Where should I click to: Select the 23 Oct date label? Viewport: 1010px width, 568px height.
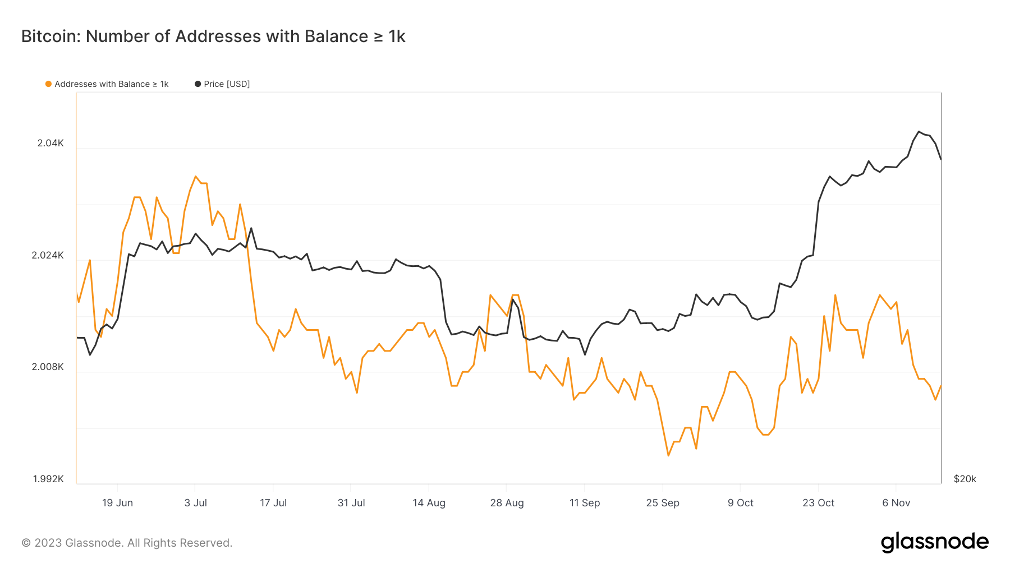[818, 503]
